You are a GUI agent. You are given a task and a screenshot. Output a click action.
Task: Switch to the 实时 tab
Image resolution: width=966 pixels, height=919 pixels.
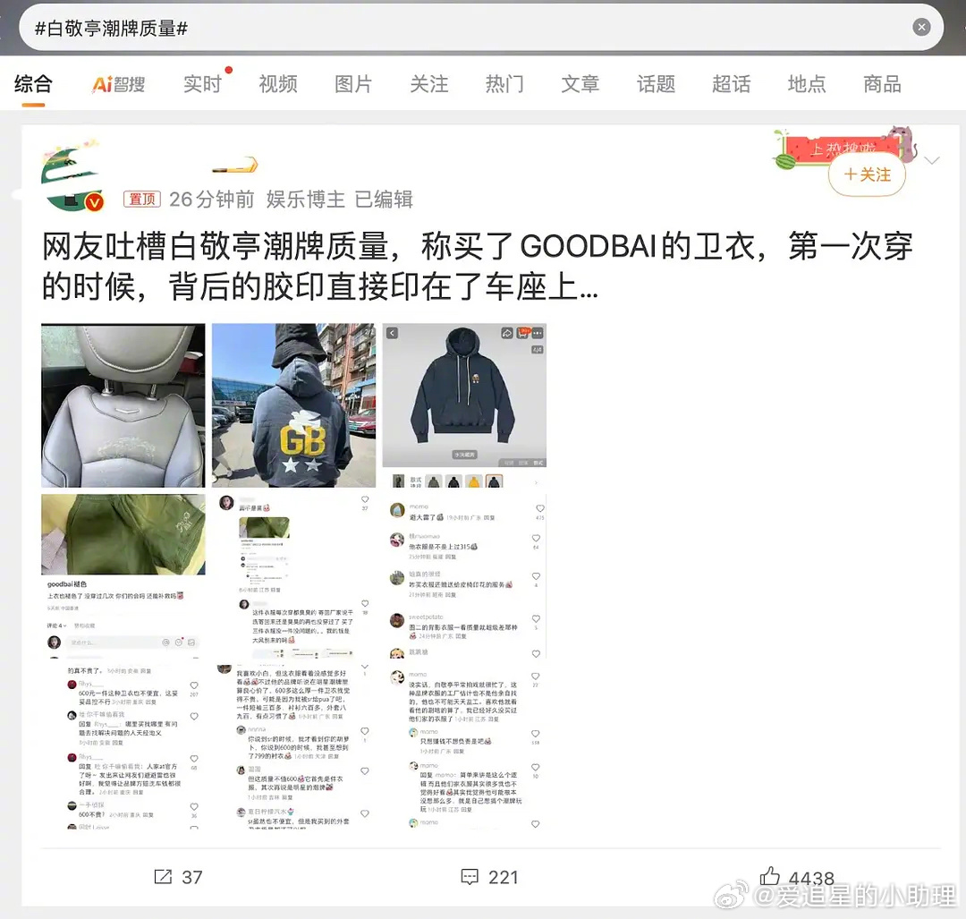[202, 84]
